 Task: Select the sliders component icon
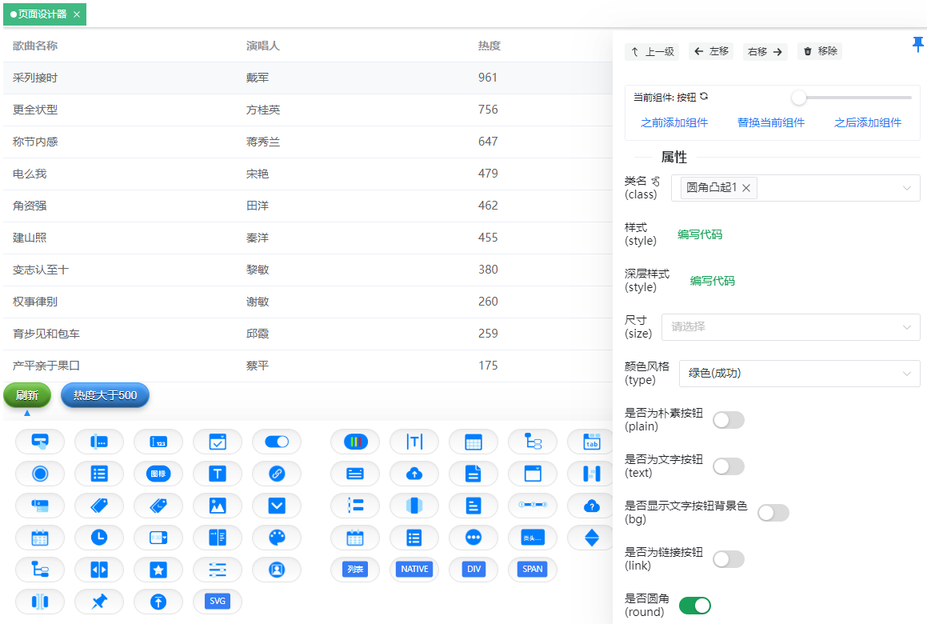pos(218,569)
